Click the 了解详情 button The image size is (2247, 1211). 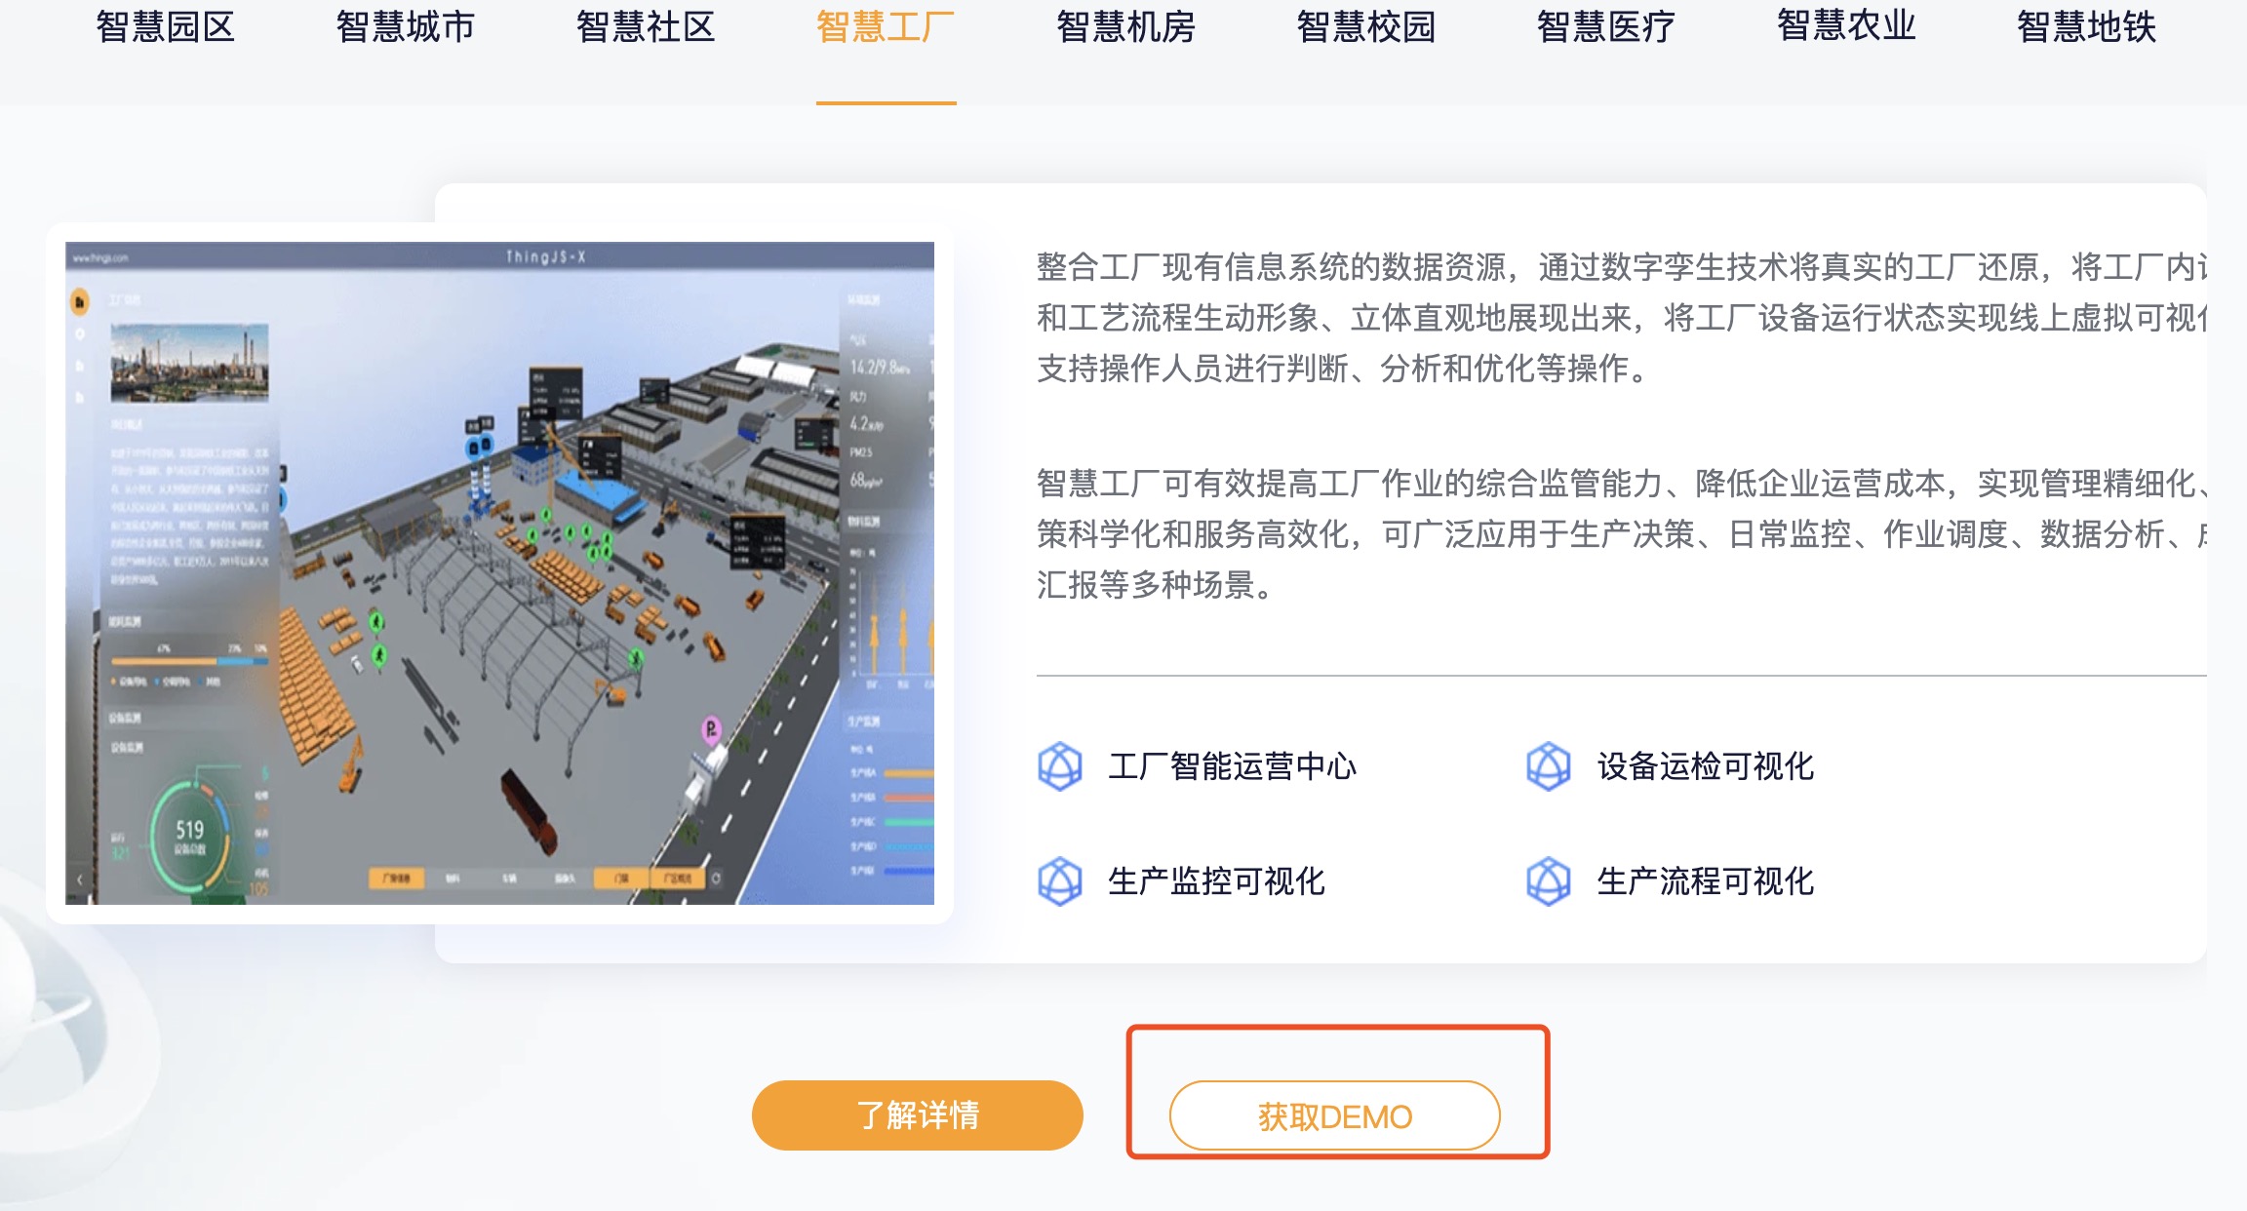pyautogui.click(x=917, y=1114)
